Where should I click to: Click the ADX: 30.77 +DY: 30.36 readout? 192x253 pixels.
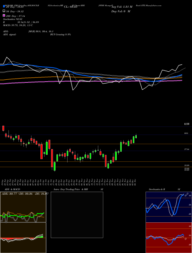tap(25, 194)
